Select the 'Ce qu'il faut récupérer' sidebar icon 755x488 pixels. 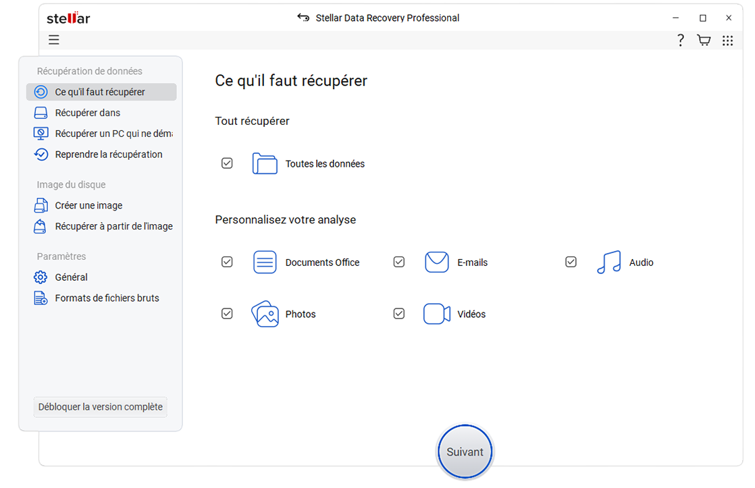click(41, 92)
